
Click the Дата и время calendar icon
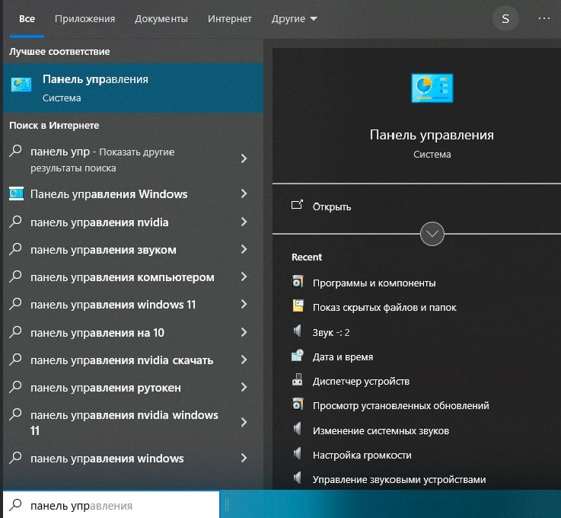(x=298, y=356)
